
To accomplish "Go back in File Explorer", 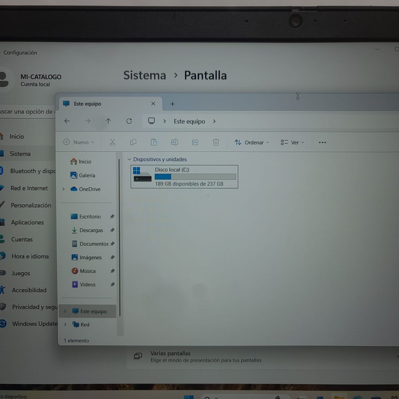I will pyautogui.click(x=67, y=121).
